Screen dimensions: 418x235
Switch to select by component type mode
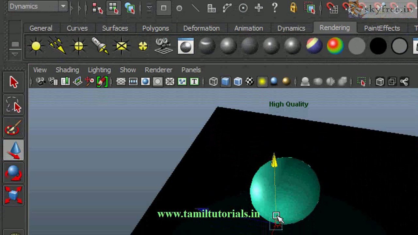point(130,8)
